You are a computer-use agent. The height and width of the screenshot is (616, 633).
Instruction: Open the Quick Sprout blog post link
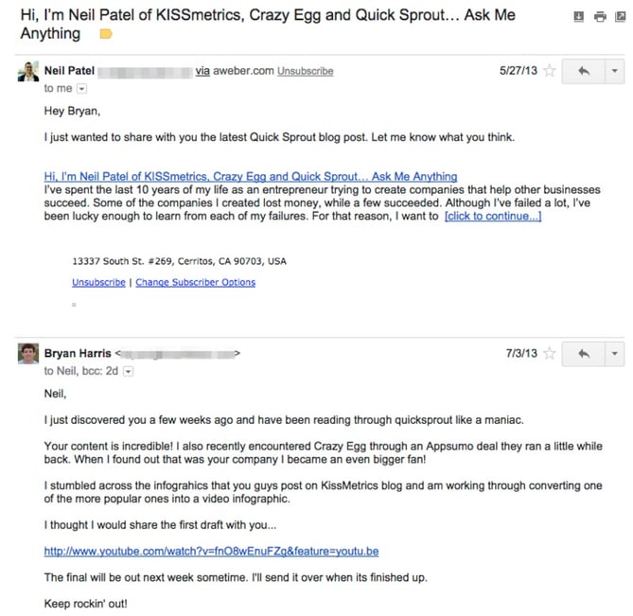click(x=250, y=176)
